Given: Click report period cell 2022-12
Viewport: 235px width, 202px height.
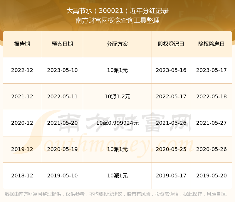Looking at the screenshot, I should [22, 70].
